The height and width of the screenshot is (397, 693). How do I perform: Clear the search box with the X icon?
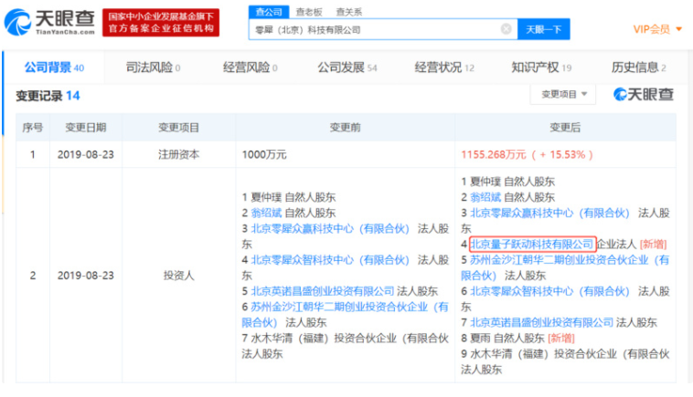[506, 29]
